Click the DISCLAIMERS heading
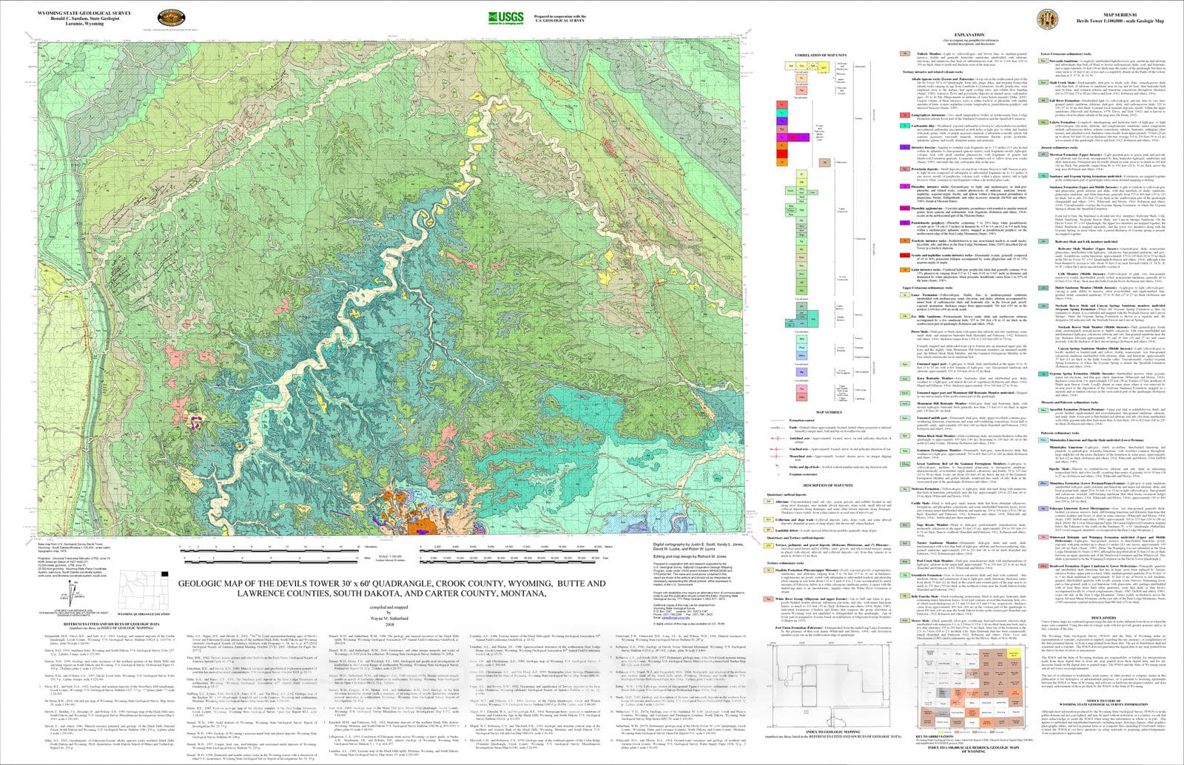The width and height of the screenshot is (1184, 765). point(1103,617)
